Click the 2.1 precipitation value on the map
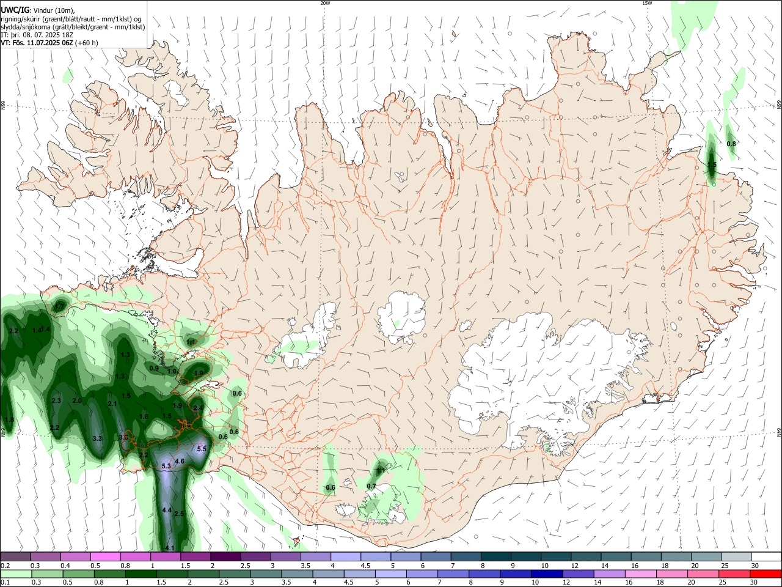The width and height of the screenshot is (782, 587). tap(112, 404)
